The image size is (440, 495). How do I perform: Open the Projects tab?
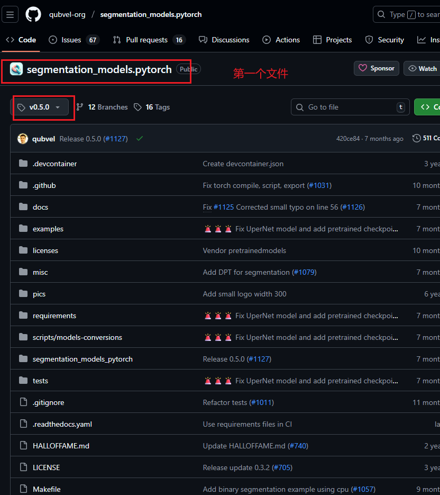[332, 40]
